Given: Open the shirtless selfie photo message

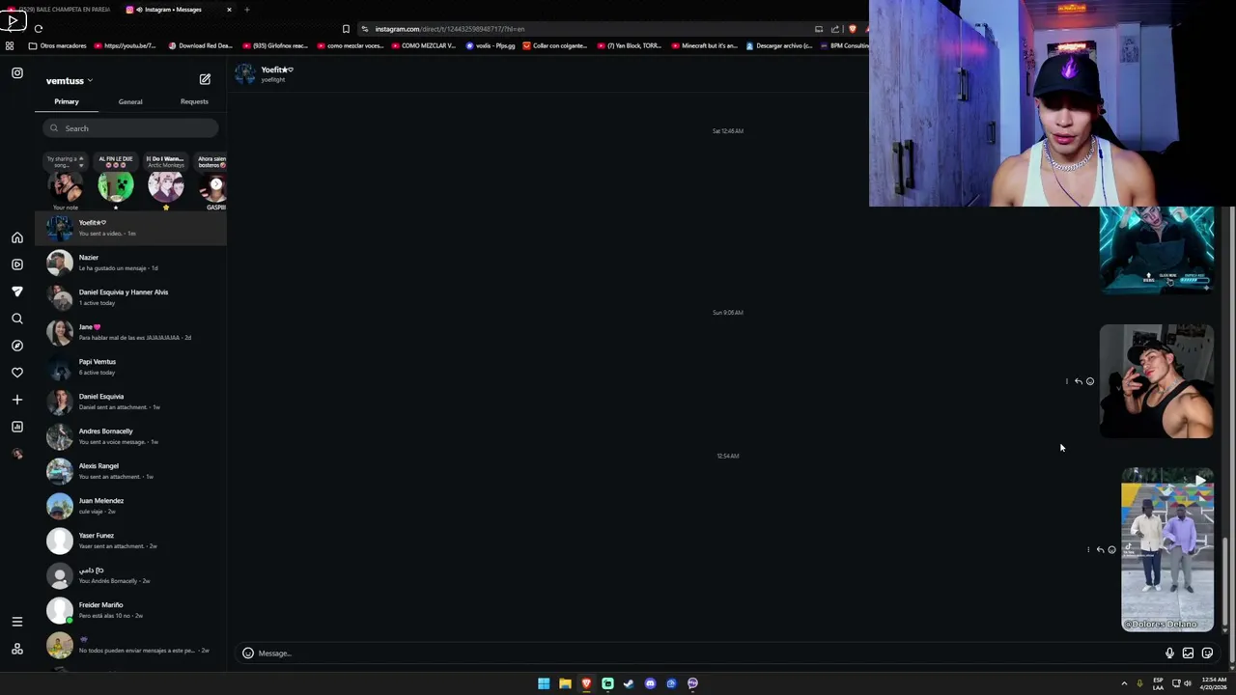Looking at the screenshot, I should (x=1157, y=381).
